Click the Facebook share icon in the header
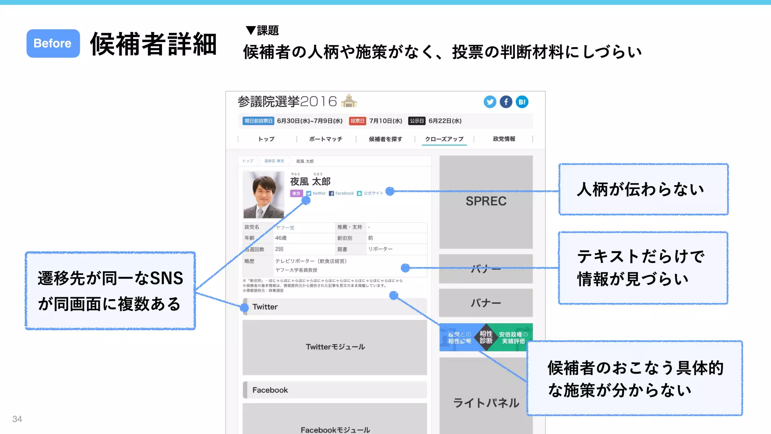The image size is (771, 434). pyautogui.click(x=506, y=102)
